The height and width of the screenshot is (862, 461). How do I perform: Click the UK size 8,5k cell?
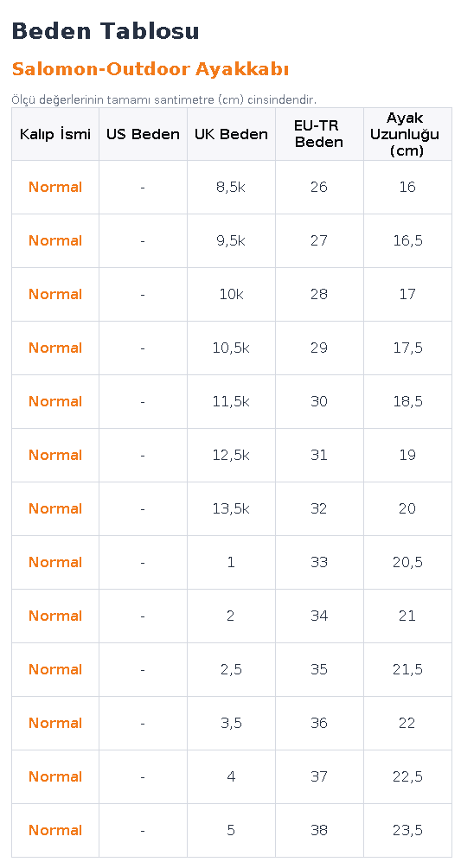click(x=231, y=187)
